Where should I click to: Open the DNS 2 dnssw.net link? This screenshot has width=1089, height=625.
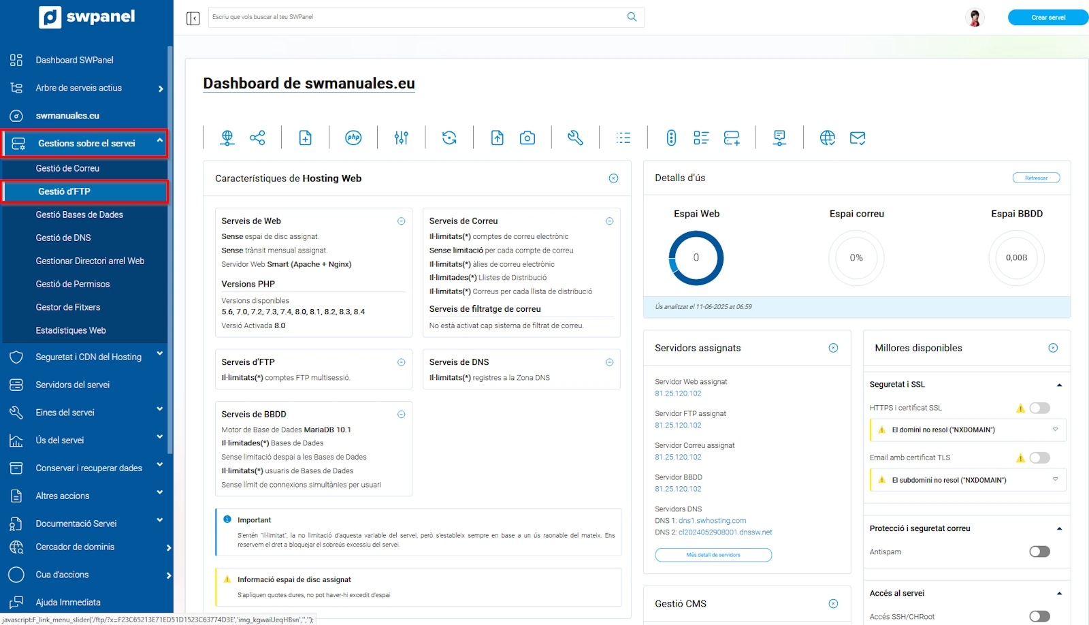pyautogui.click(x=726, y=532)
